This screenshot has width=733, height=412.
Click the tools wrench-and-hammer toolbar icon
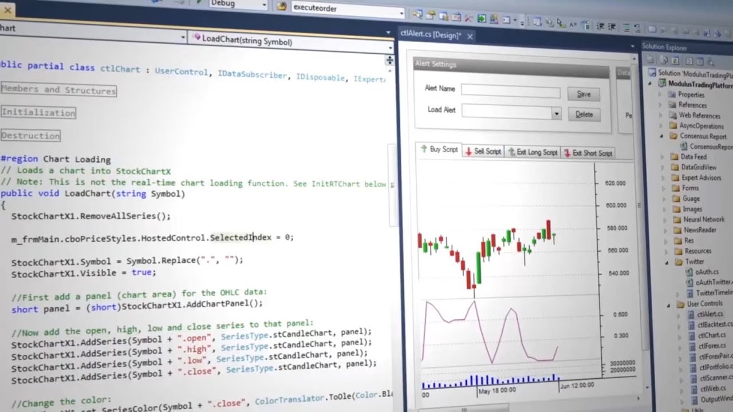tap(468, 18)
